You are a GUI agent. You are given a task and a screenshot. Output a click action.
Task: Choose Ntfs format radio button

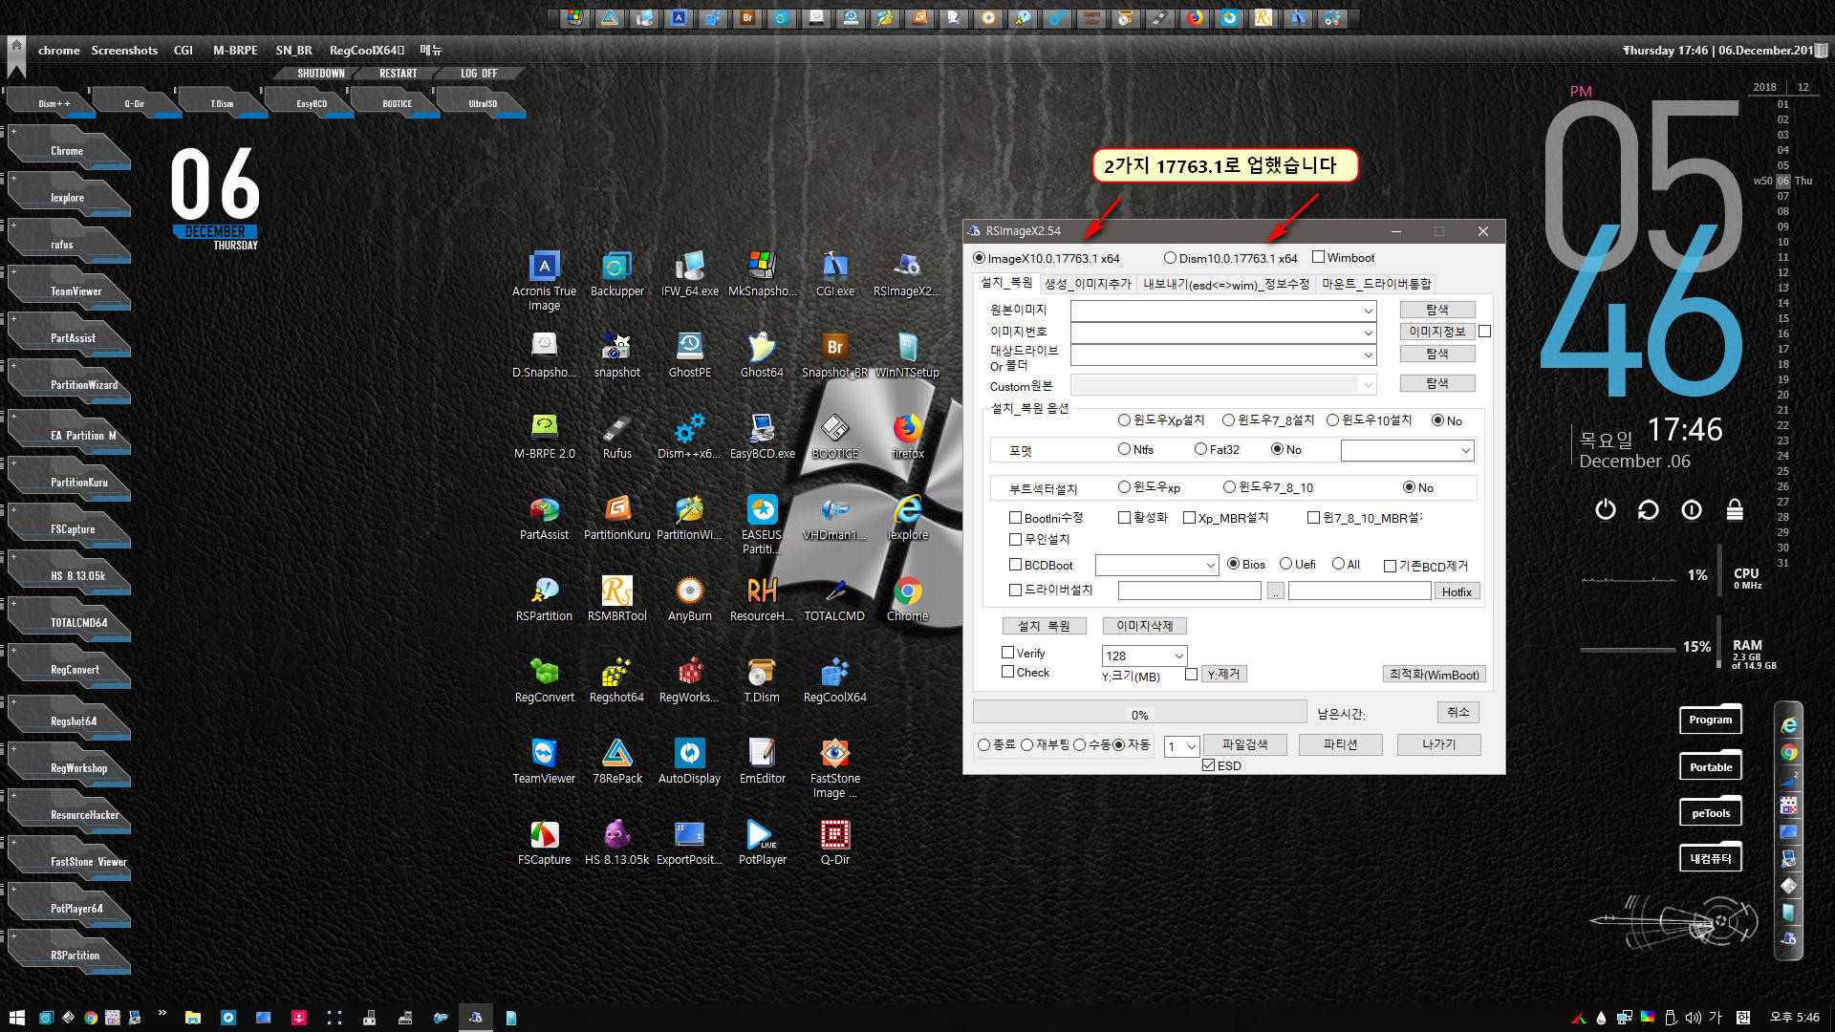point(1124,449)
